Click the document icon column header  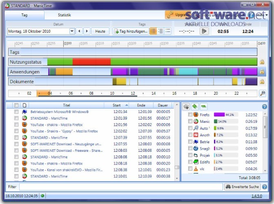coord(25,105)
